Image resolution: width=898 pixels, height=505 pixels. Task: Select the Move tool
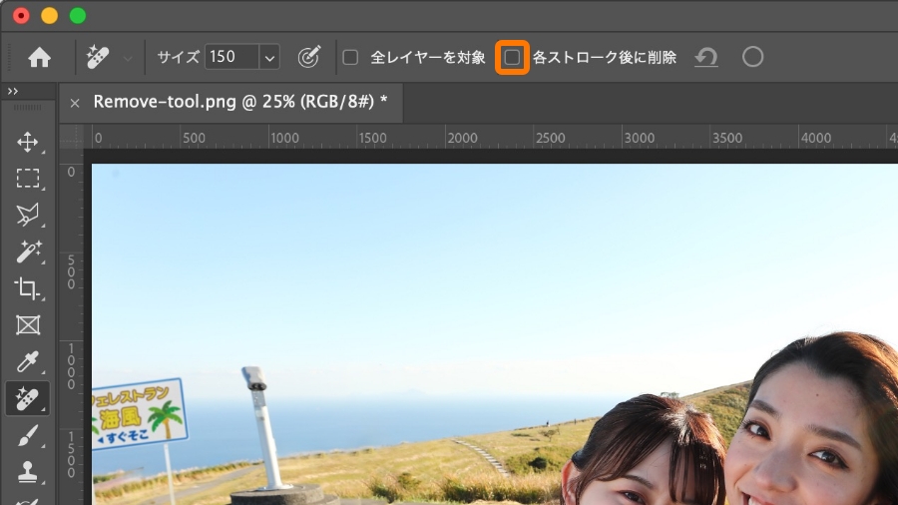tap(28, 142)
